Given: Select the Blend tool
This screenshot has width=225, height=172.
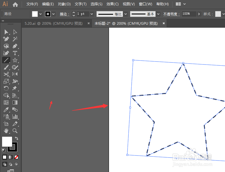Looking at the screenshot, I should pos(15,110).
